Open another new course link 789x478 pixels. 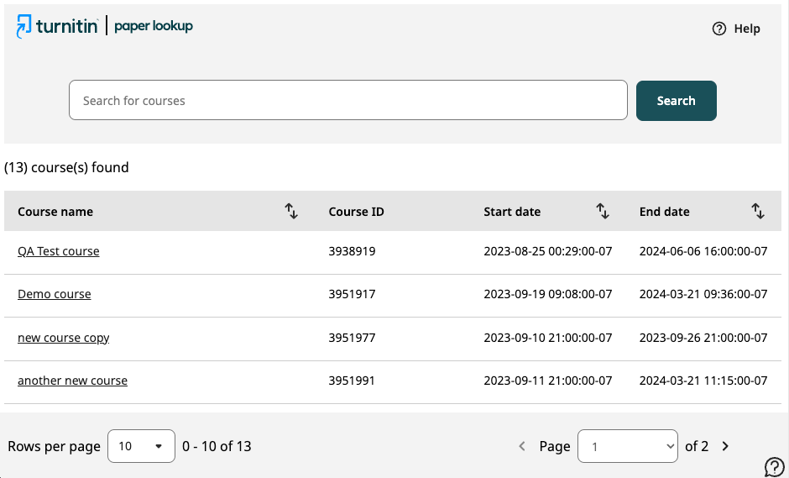coord(72,381)
